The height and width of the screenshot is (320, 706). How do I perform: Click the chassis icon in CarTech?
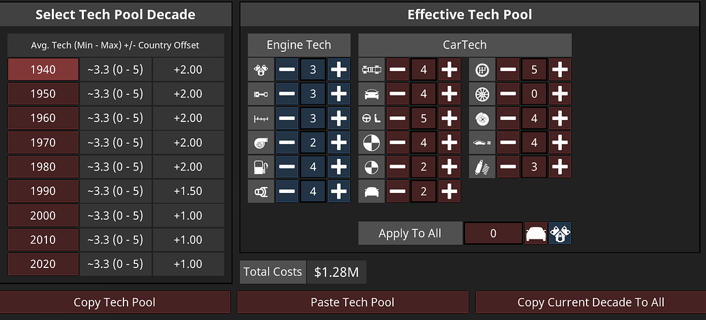point(372,70)
